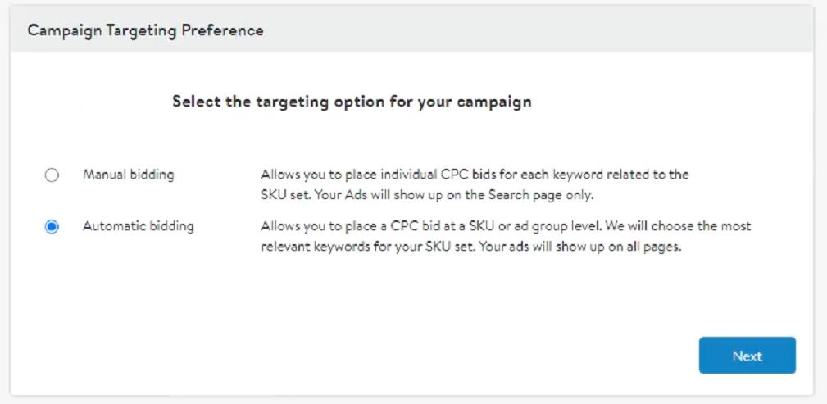
Task: Choose the Automatic bidding radio option
Action: (x=52, y=227)
